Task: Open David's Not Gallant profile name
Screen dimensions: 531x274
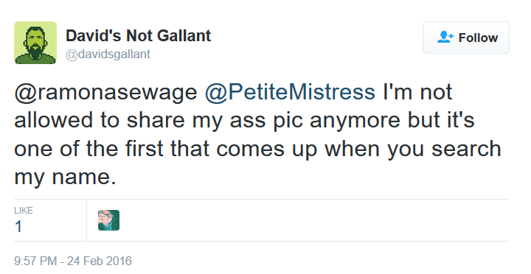Action: [x=138, y=35]
